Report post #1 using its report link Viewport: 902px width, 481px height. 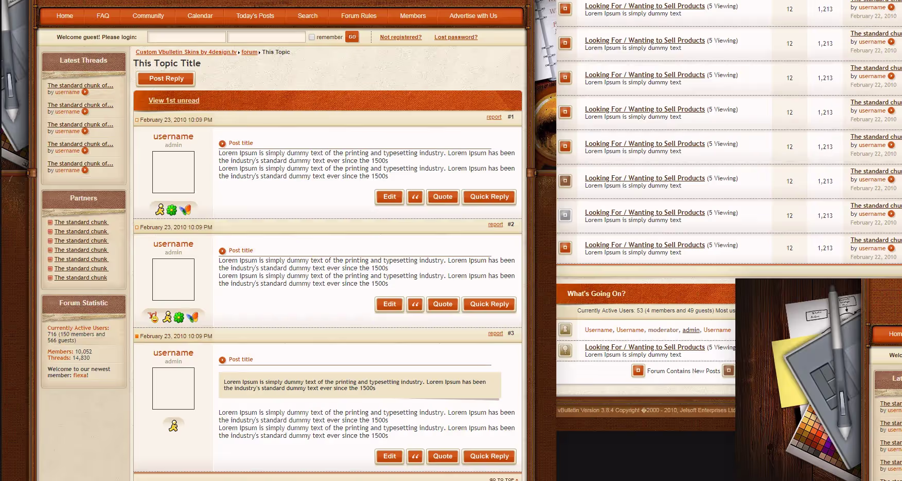pyautogui.click(x=494, y=117)
